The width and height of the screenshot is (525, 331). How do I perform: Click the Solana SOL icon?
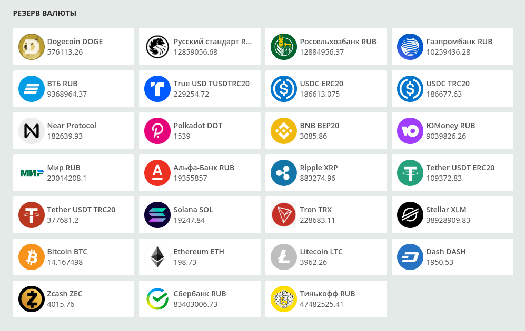pyautogui.click(x=157, y=215)
